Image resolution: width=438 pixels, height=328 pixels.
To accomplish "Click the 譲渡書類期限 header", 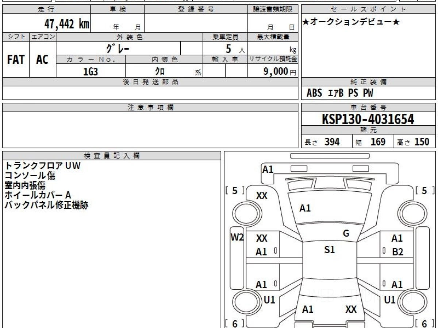I will tap(273, 9).
